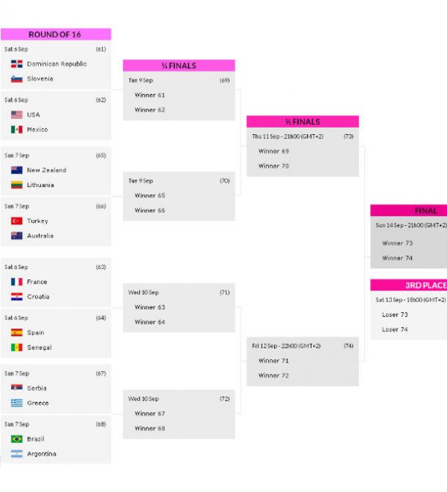This screenshot has width=447, height=492.
Task: Open game 69 Tue 9 Sep match
Action: (179, 96)
